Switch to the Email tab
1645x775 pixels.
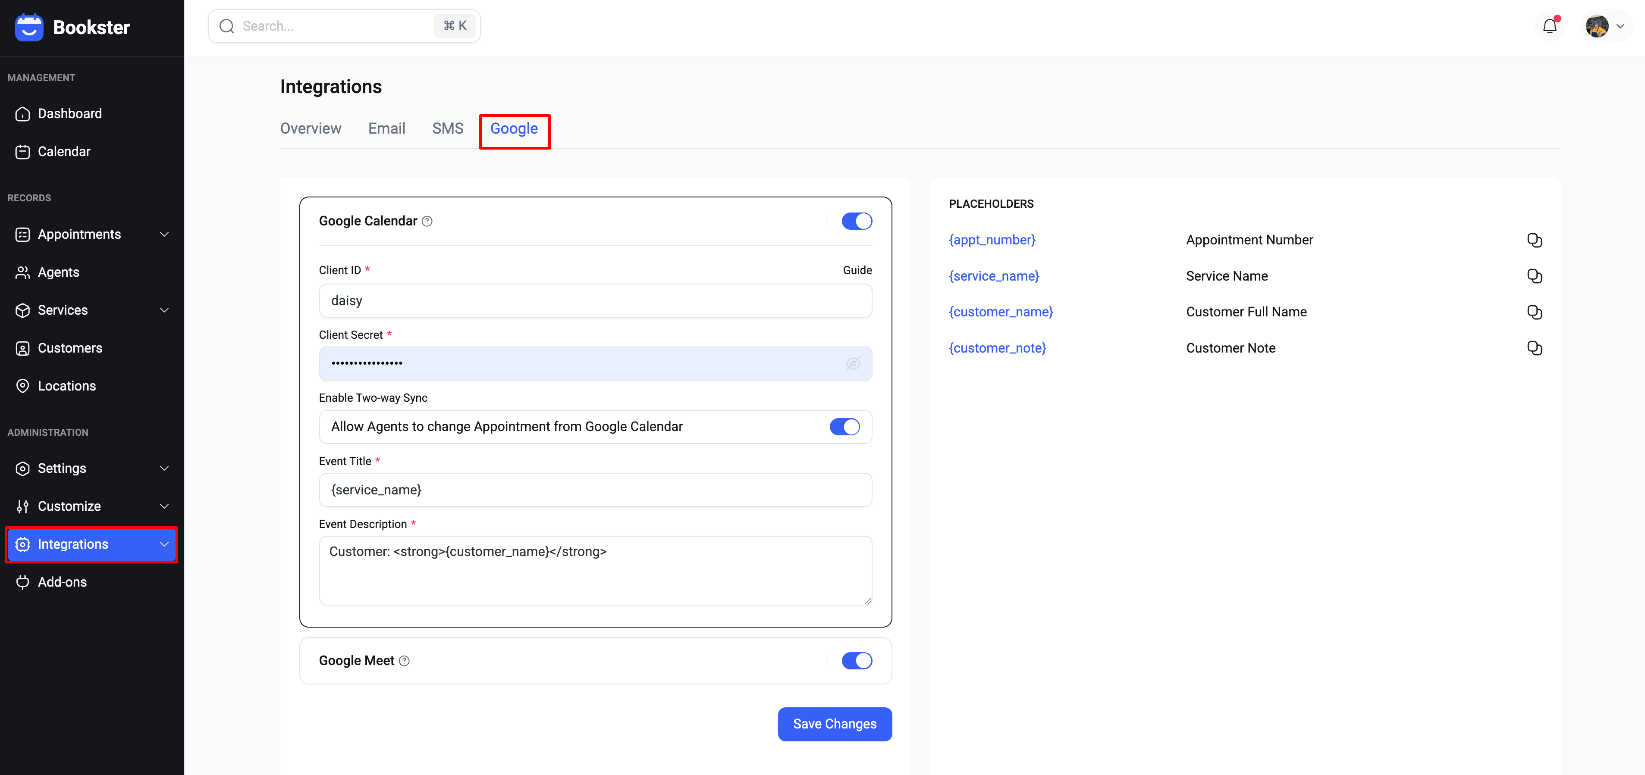coord(386,128)
